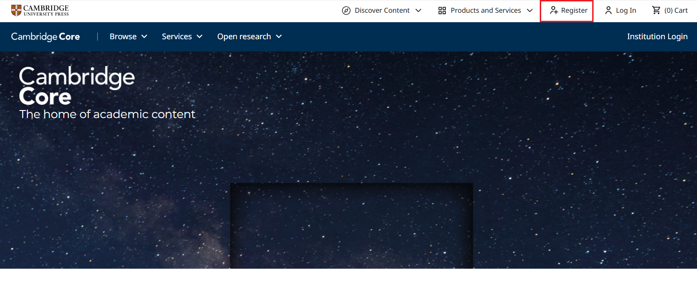Screen dimensions: 697x306
Task: Click the Log In link
Action: pos(620,10)
